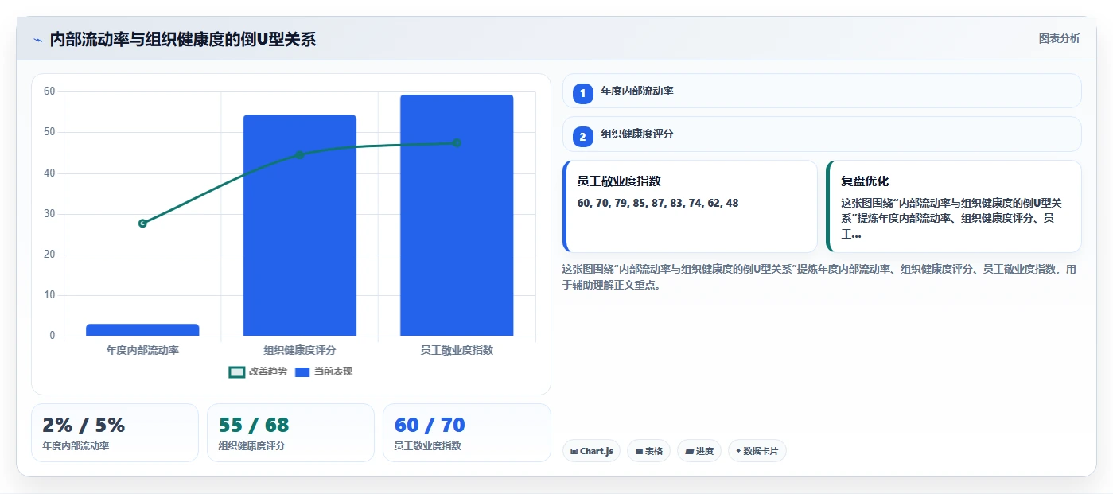Click the 员工敬业度指数 card
Image resolution: width=1113 pixels, height=494 pixels.
(x=690, y=207)
